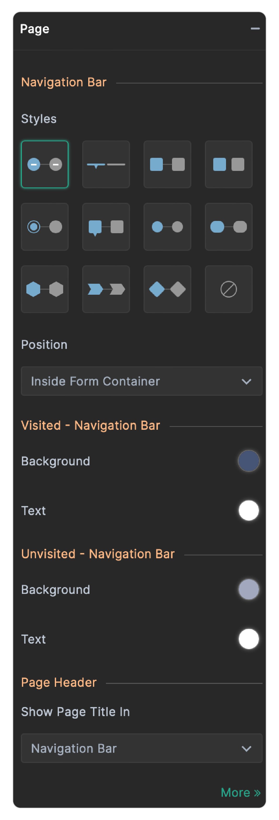Select the hexagon navigation bar style

pyautogui.click(x=45, y=289)
